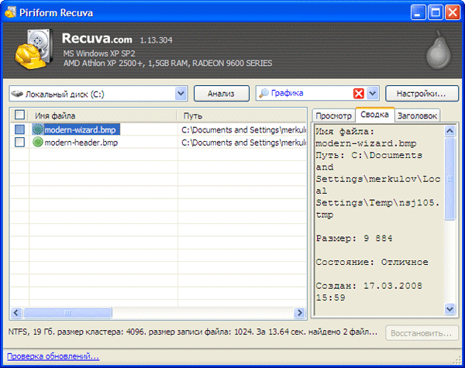
Task: Open the Настройки... button
Action: [422, 94]
